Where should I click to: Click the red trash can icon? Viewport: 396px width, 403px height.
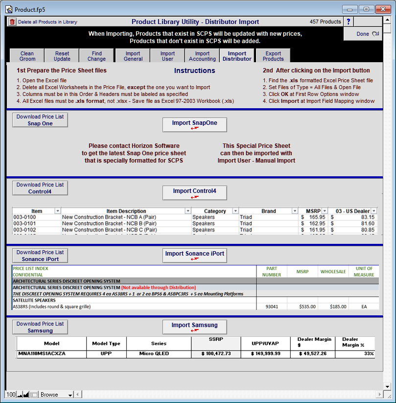tap(12, 22)
